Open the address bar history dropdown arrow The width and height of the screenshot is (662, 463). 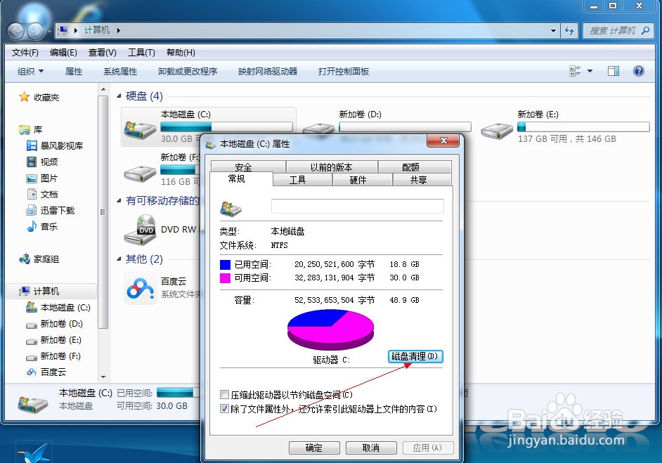[x=553, y=31]
